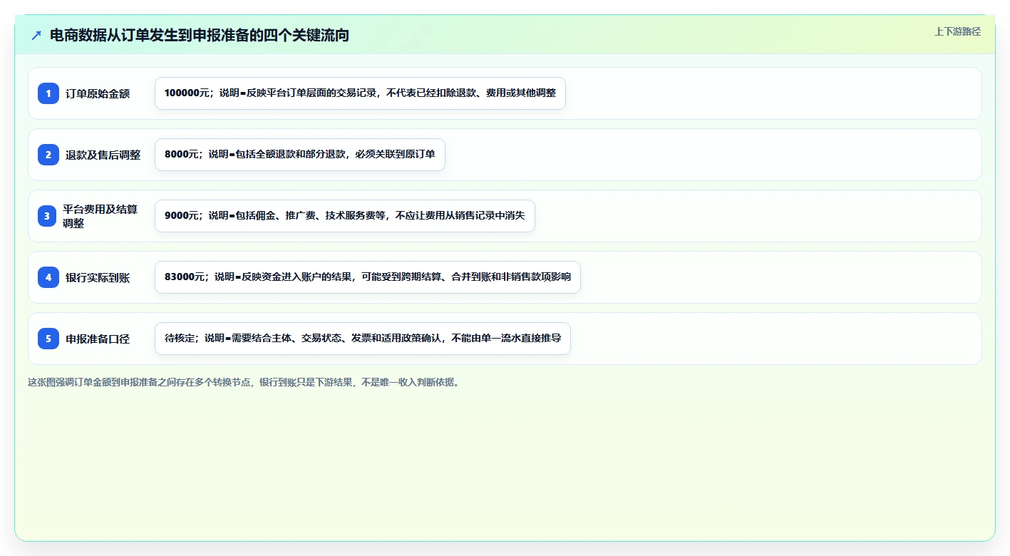Viewport: 1010px width, 556px height.
Task: Click the 9000元 description box
Action: (x=345, y=216)
